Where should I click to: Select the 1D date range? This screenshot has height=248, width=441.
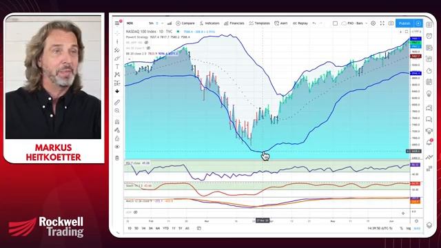coord(130,228)
